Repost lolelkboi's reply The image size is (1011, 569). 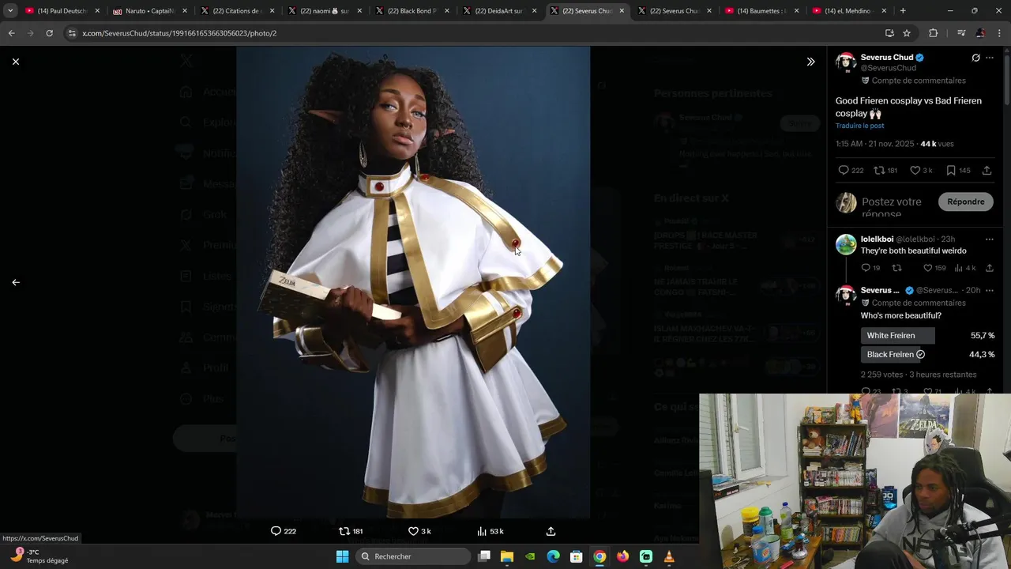896,268
